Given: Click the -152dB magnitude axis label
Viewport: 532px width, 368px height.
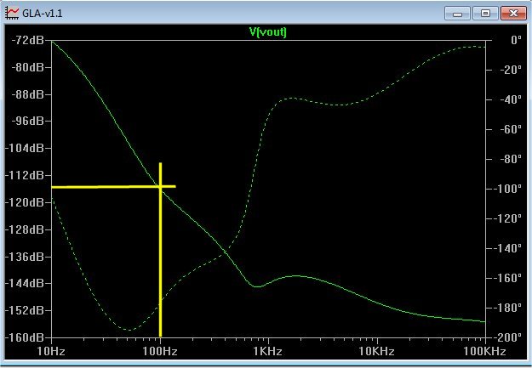Looking at the screenshot, I should [25, 310].
